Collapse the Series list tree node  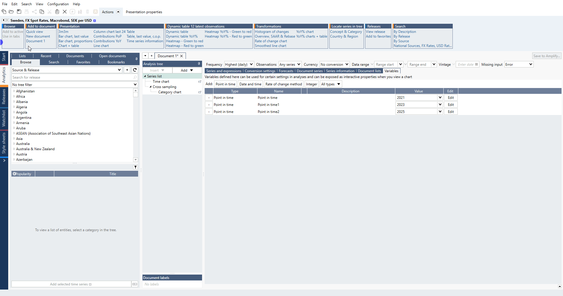pos(145,76)
